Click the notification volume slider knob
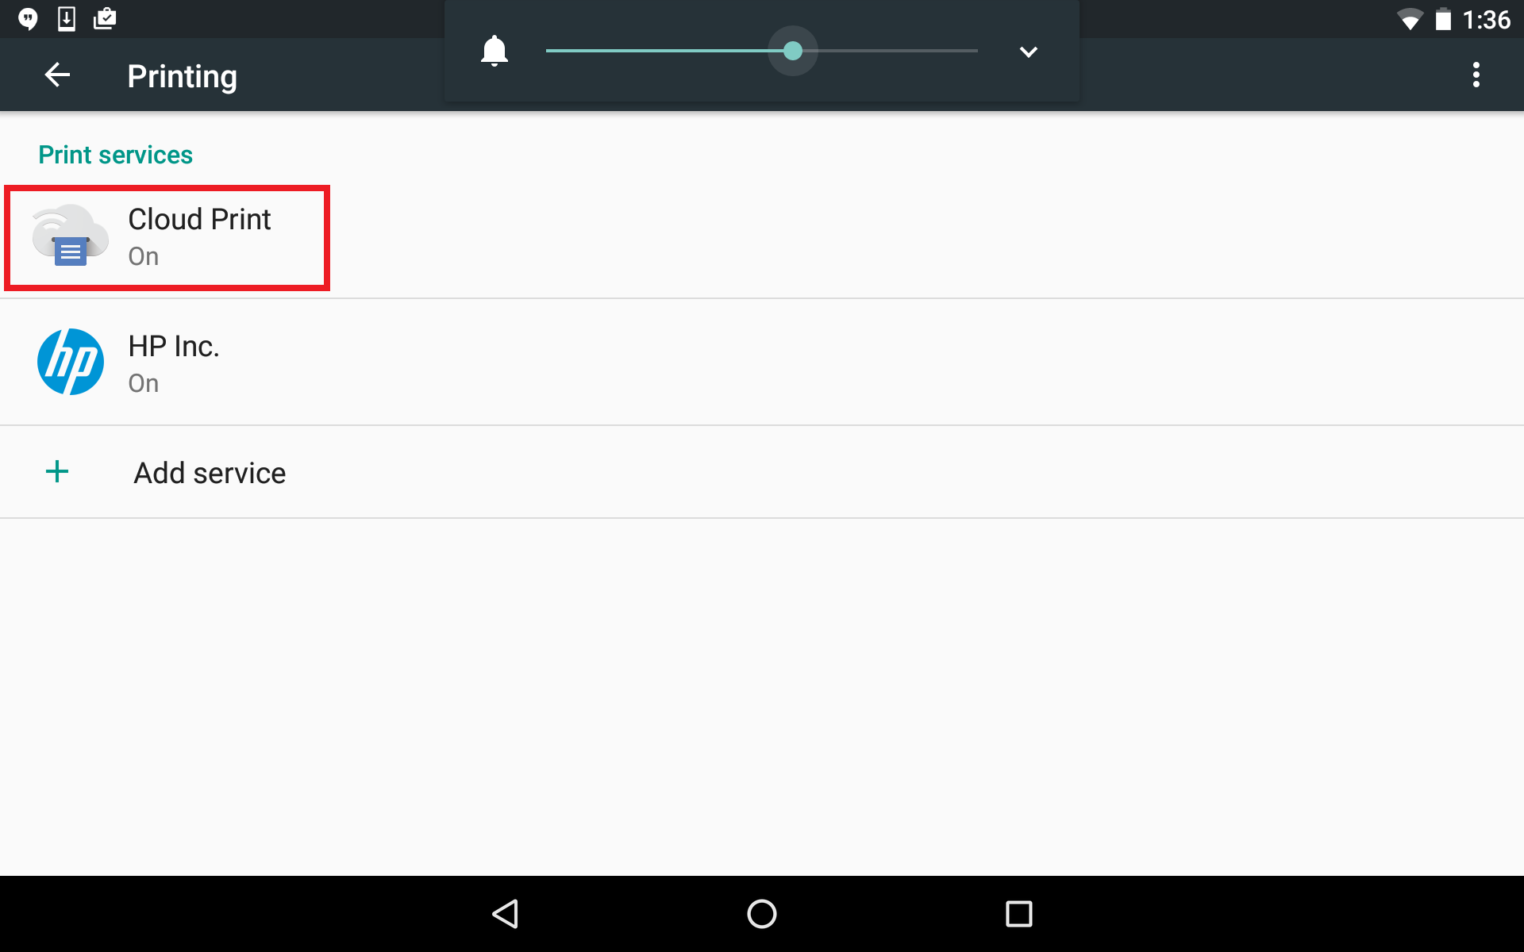 792,51
